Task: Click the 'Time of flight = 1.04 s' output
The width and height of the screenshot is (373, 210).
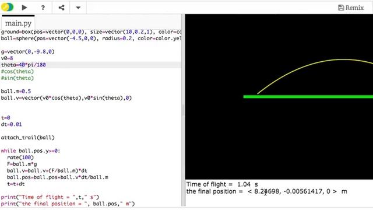Action: tap(222, 184)
